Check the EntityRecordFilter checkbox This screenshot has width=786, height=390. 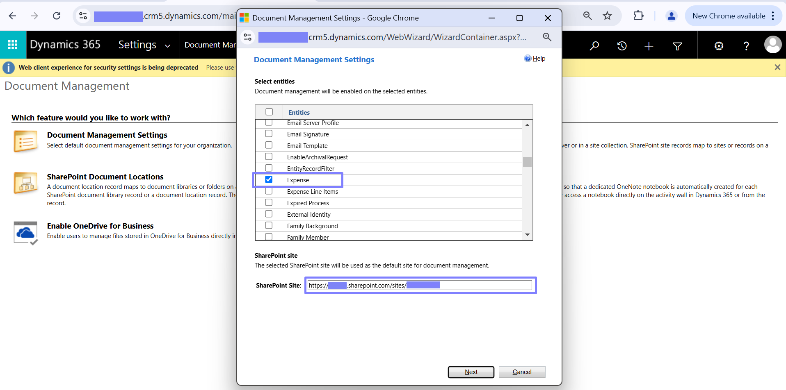point(269,168)
